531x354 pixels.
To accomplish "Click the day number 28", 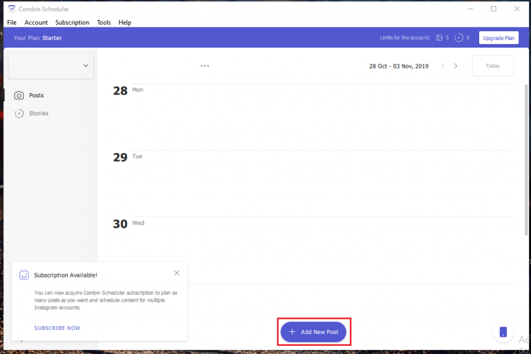I will [x=120, y=90].
